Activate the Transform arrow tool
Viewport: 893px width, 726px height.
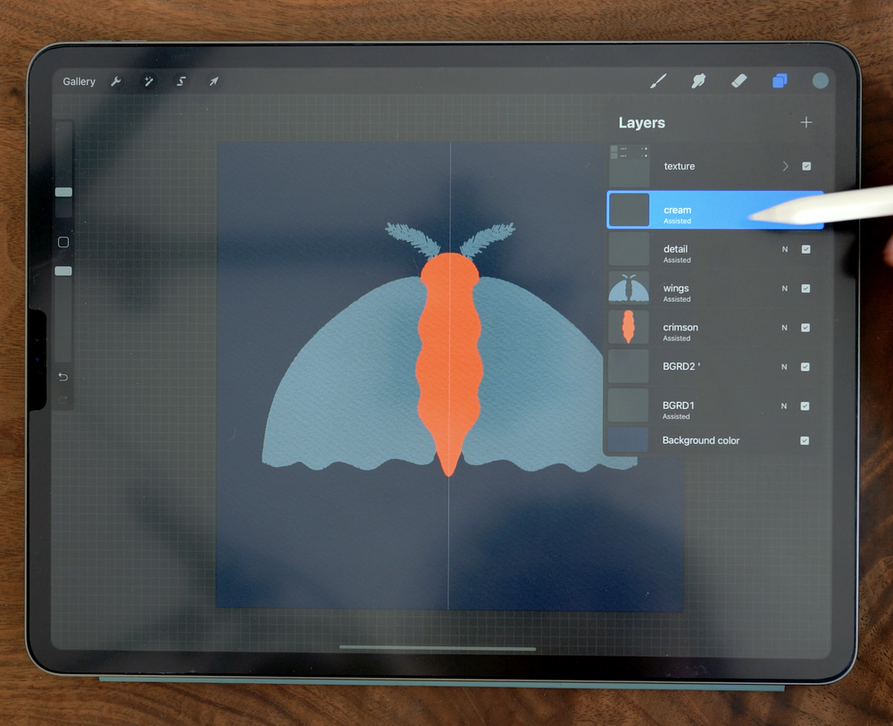point(213,81)
